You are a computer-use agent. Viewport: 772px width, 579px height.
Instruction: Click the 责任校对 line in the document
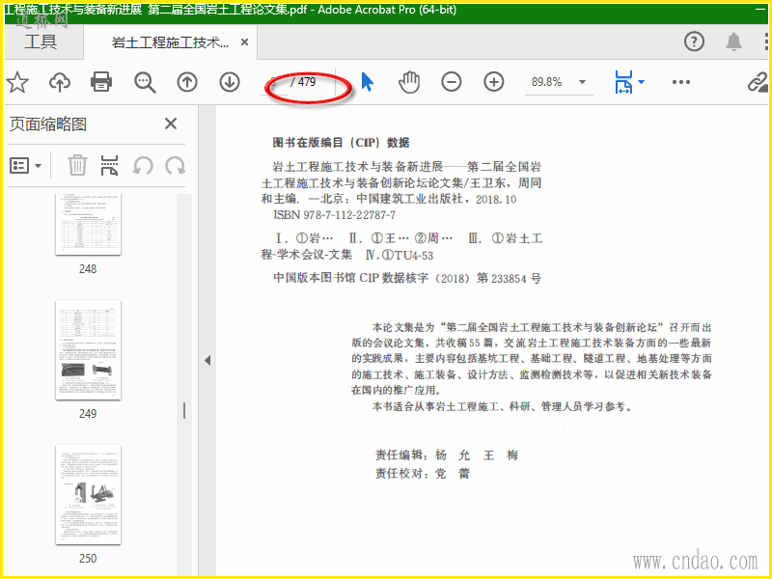point(423,474)
